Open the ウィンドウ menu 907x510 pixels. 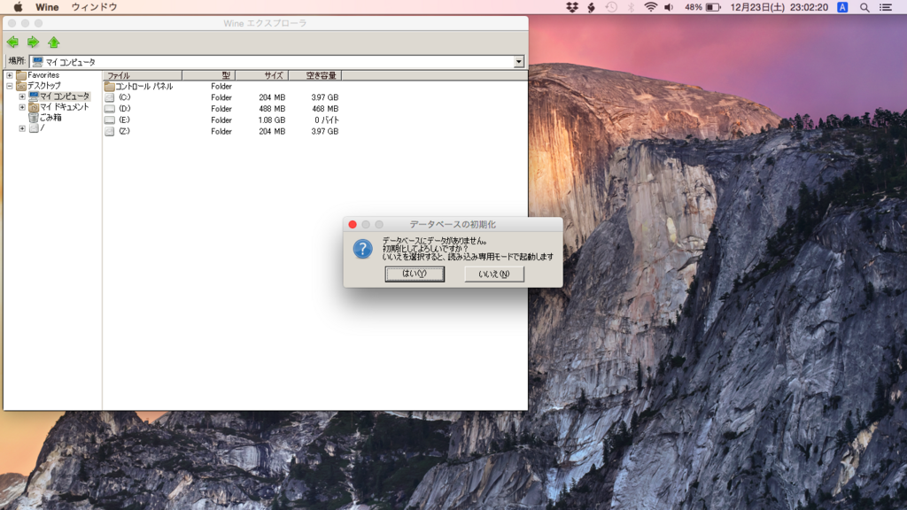[94, 7]
